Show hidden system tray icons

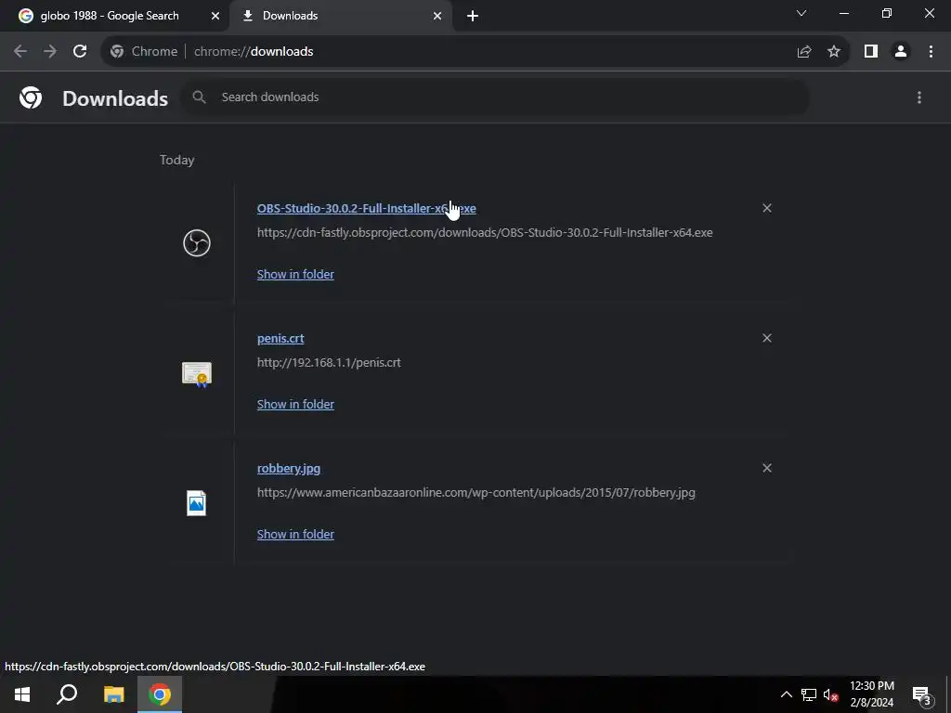click(786, 694)
